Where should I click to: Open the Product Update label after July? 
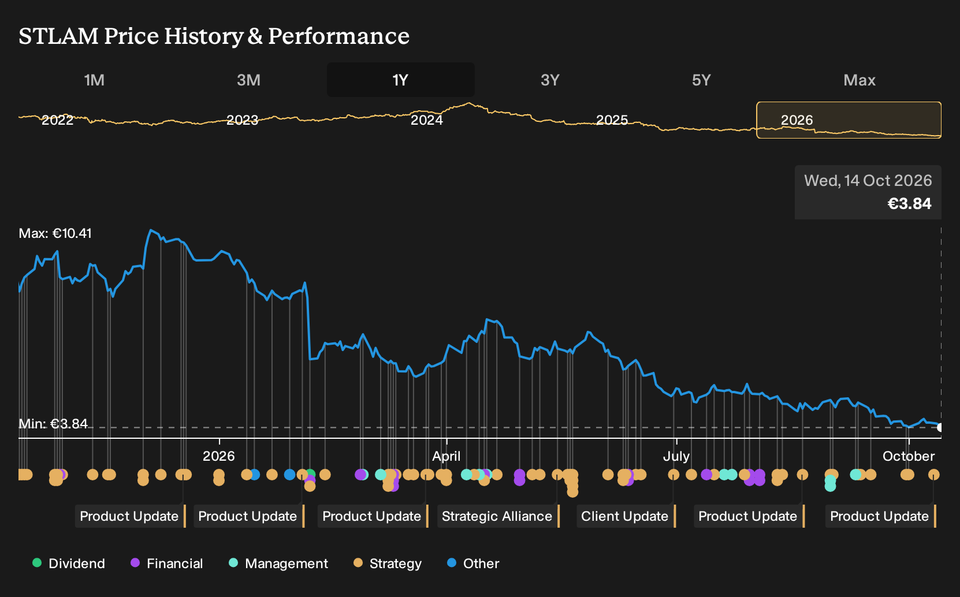[749, 516]
